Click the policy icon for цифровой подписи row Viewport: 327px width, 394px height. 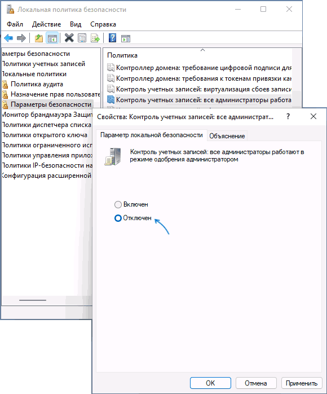click(x=111, y=68)
